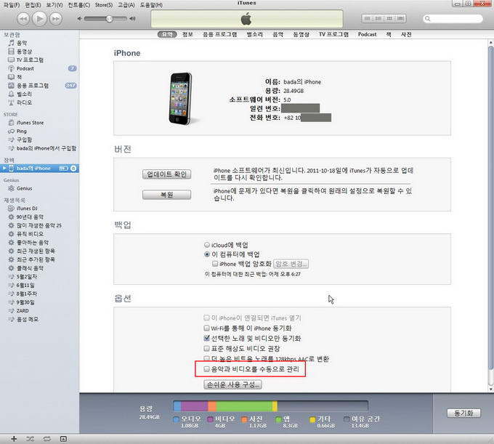The height and width of the screenshot is (444, 494).
Task: Open the 90년대 음악 smart playlist gear icon
Action: (x=11, y=217)
